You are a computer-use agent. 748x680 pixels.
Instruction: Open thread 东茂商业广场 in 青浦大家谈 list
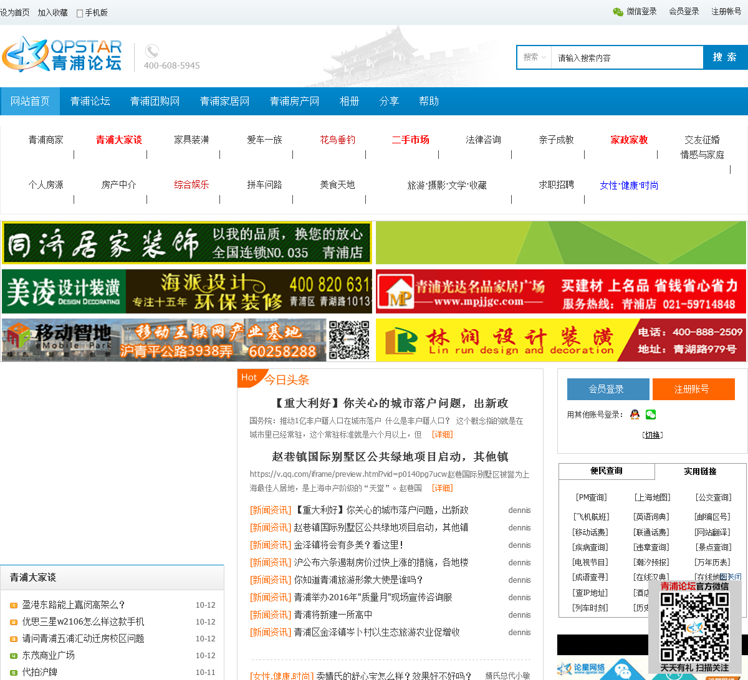coord(49,656)
